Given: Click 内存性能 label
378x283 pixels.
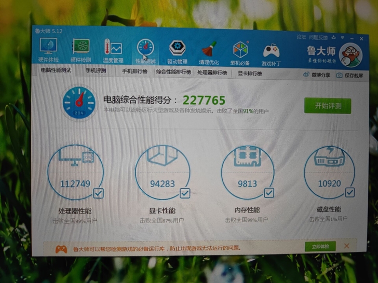Looking at the screenshot, I should [x=247, y=210].
